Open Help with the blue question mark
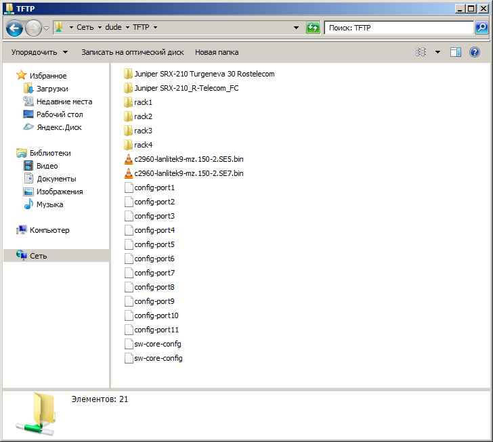 point(475,52)
